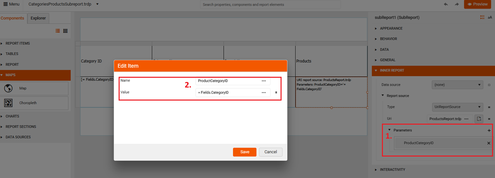Redo the action with arrow icon
Image resolution: width=495 pixels, height=178 pixels.
click(x=457, y=4)
